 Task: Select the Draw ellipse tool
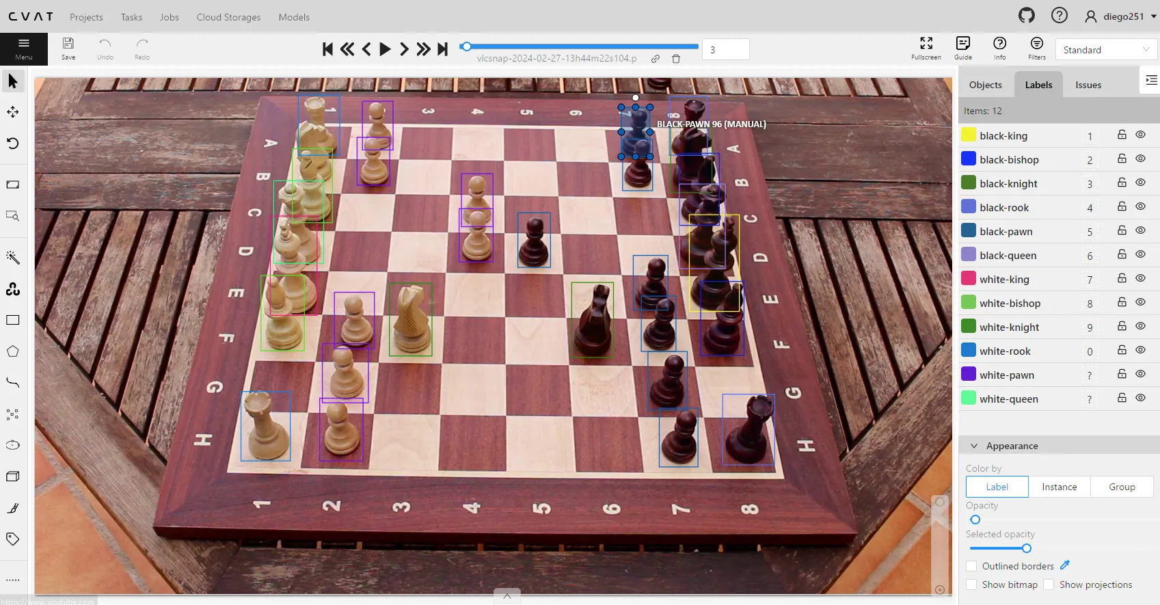tap(13, 445)
